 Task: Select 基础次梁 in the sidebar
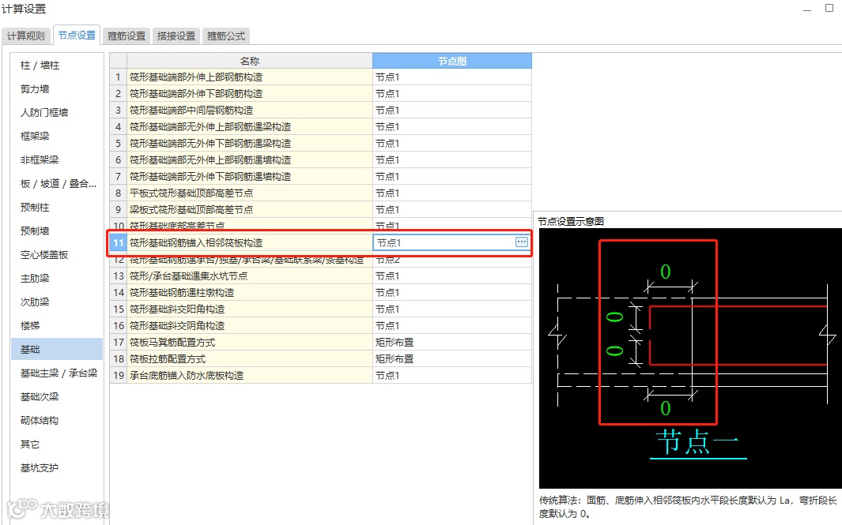click(x=40, y=397)
